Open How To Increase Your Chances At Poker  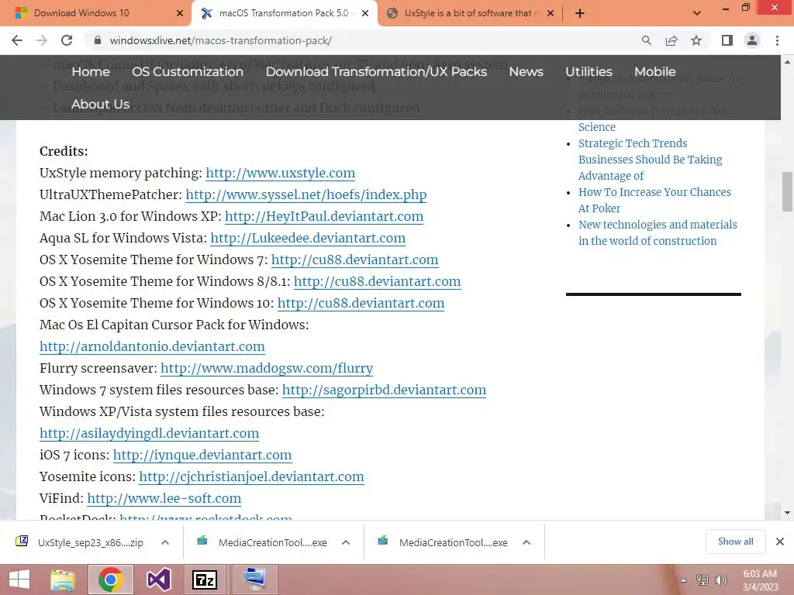click(x=654, y=201)
